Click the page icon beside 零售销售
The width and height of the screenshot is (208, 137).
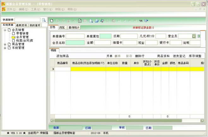13,33
